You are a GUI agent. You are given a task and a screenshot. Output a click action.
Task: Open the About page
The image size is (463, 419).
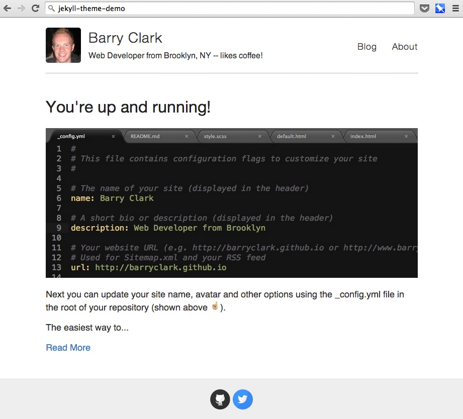pos(404,47)
